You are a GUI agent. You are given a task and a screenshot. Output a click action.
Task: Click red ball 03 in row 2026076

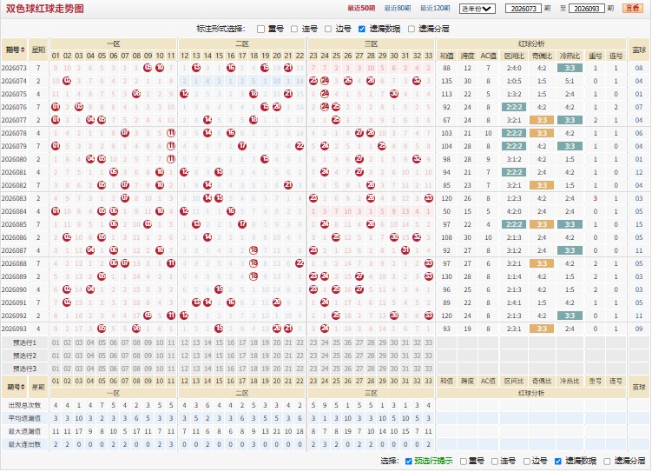(79, 107)
